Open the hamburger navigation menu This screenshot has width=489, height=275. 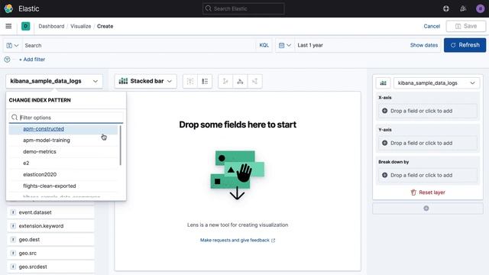[8, 26]
